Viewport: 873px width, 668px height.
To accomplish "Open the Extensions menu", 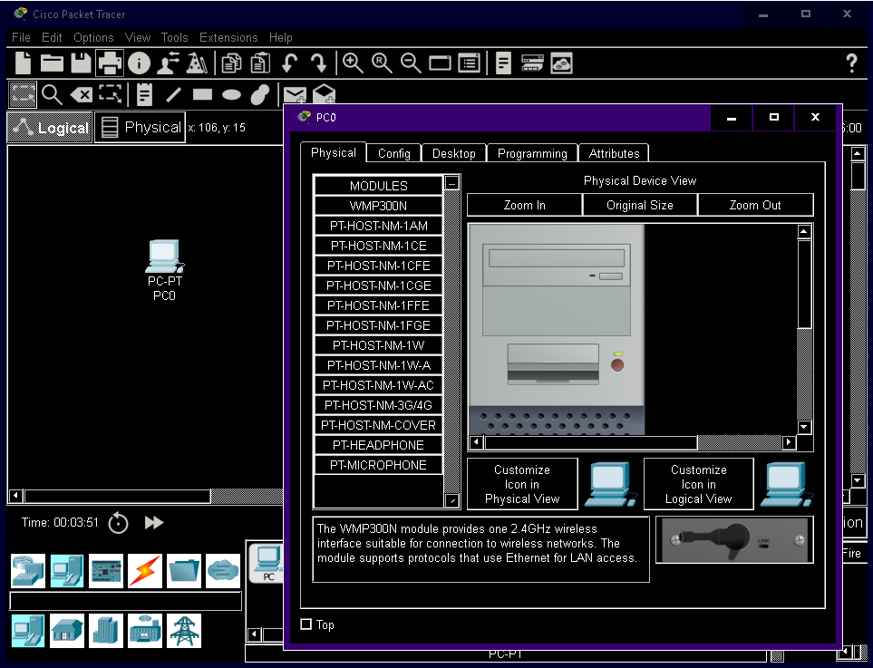I will (228, 37).
